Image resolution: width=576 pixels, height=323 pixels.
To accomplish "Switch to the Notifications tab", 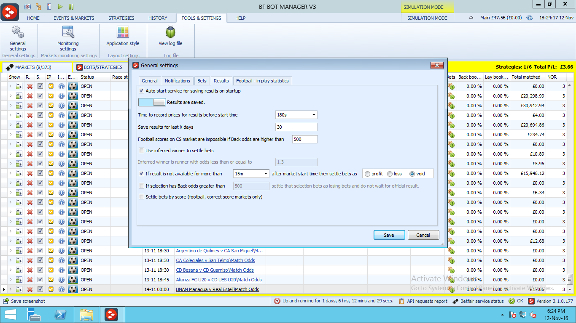I will pos(178,81).
